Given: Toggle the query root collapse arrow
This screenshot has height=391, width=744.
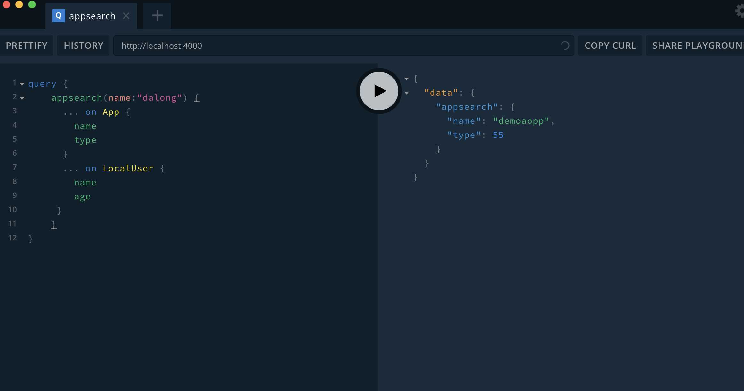Looking at the screenshot, I should (22, 84).
